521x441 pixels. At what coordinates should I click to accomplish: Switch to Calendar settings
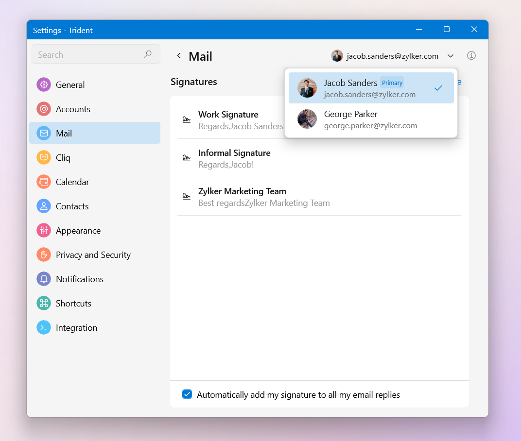95,182
